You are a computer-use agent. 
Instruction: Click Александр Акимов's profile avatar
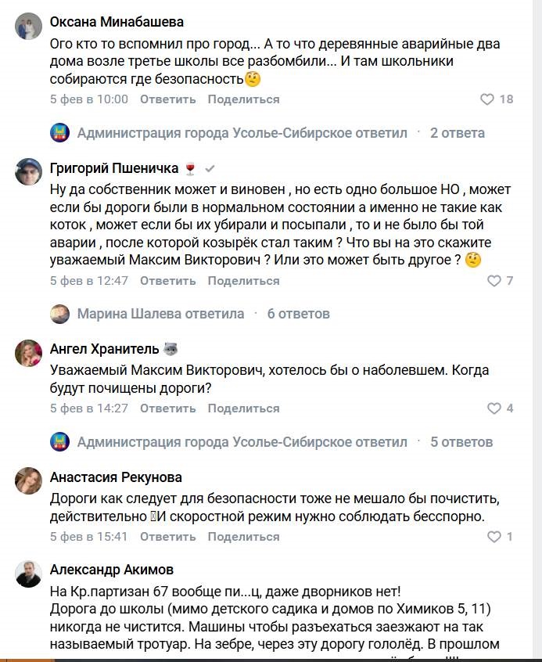(x=28, y=574)
